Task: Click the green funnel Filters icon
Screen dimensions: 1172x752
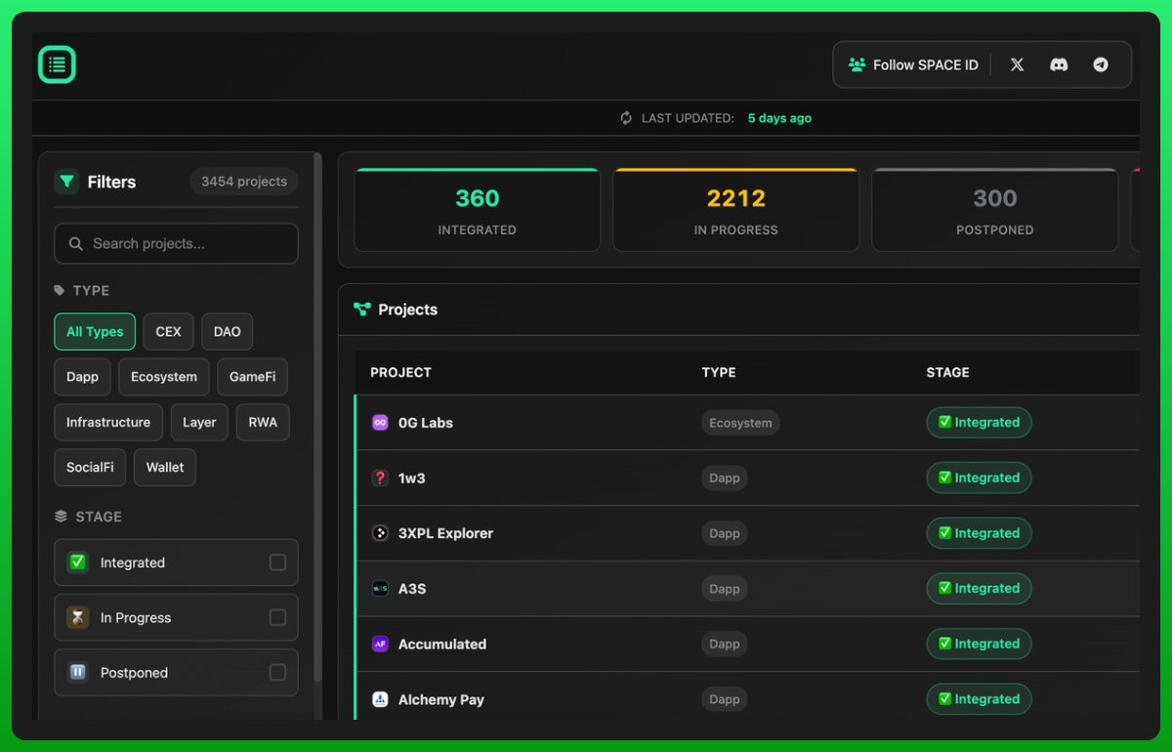Action: tap(66, 181)
